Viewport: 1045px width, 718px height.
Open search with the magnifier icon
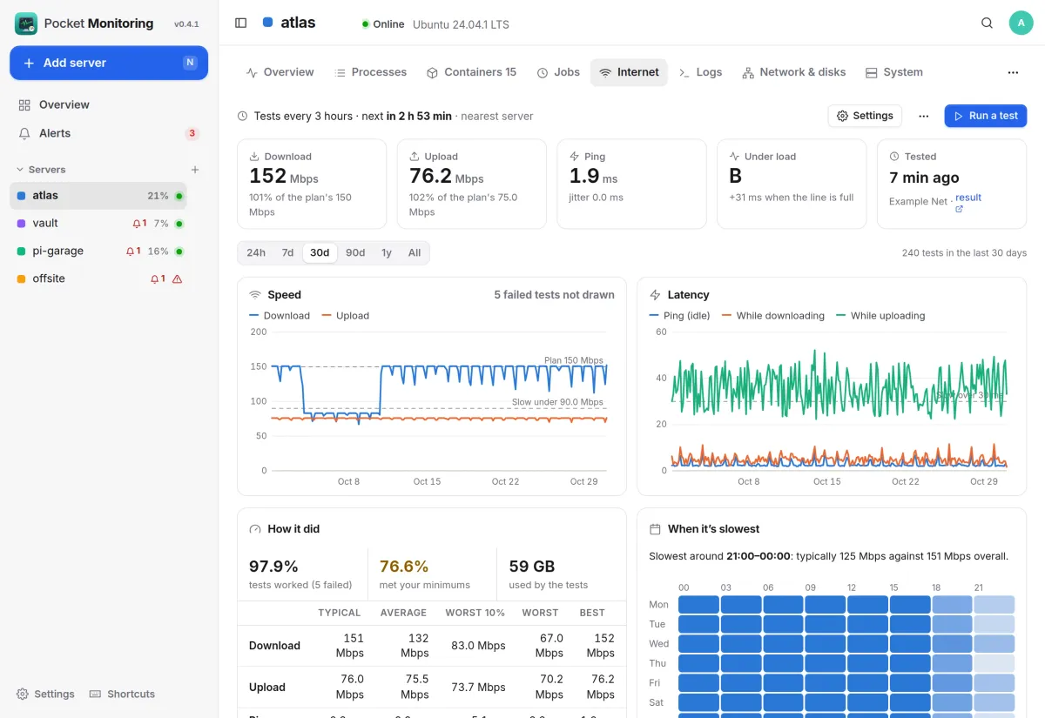(x=987, y=23)
